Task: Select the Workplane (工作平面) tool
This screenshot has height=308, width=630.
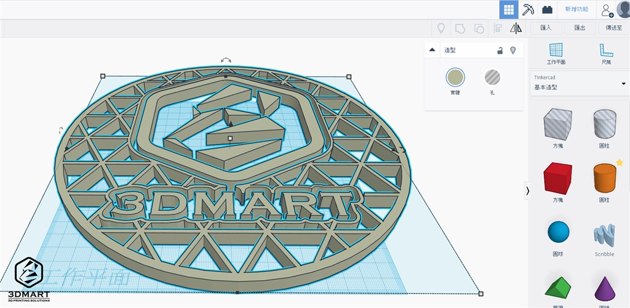Action: (x=556, y=54)
